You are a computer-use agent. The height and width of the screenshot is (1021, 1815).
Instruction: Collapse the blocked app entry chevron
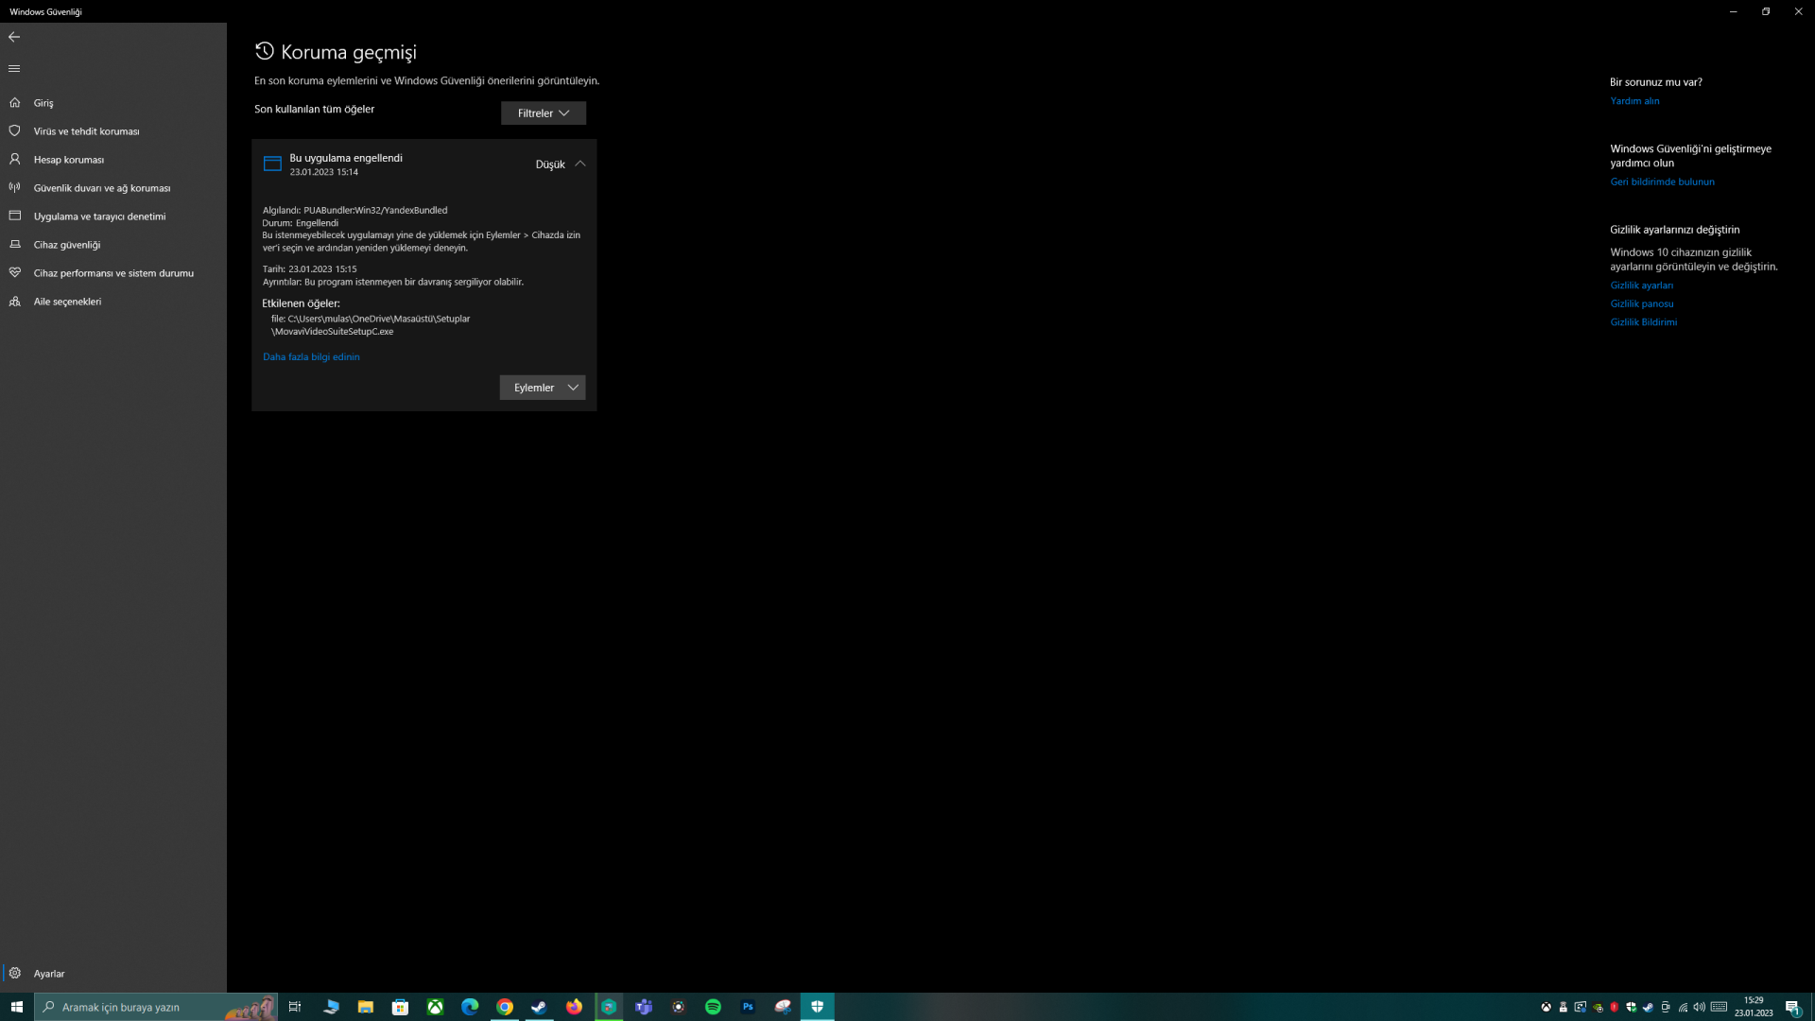tap(580, 164)
